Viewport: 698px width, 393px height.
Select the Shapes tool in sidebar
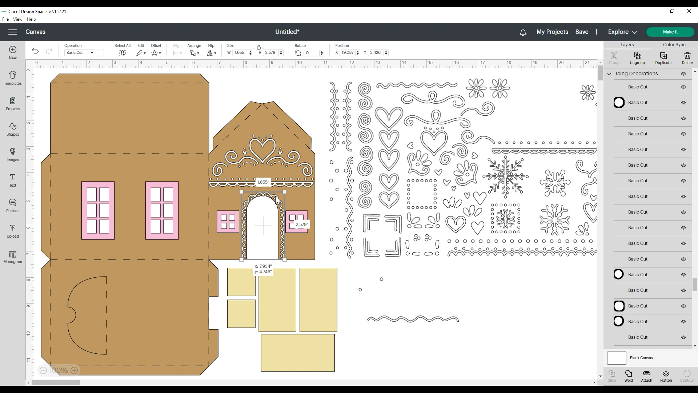pos(12,129)
